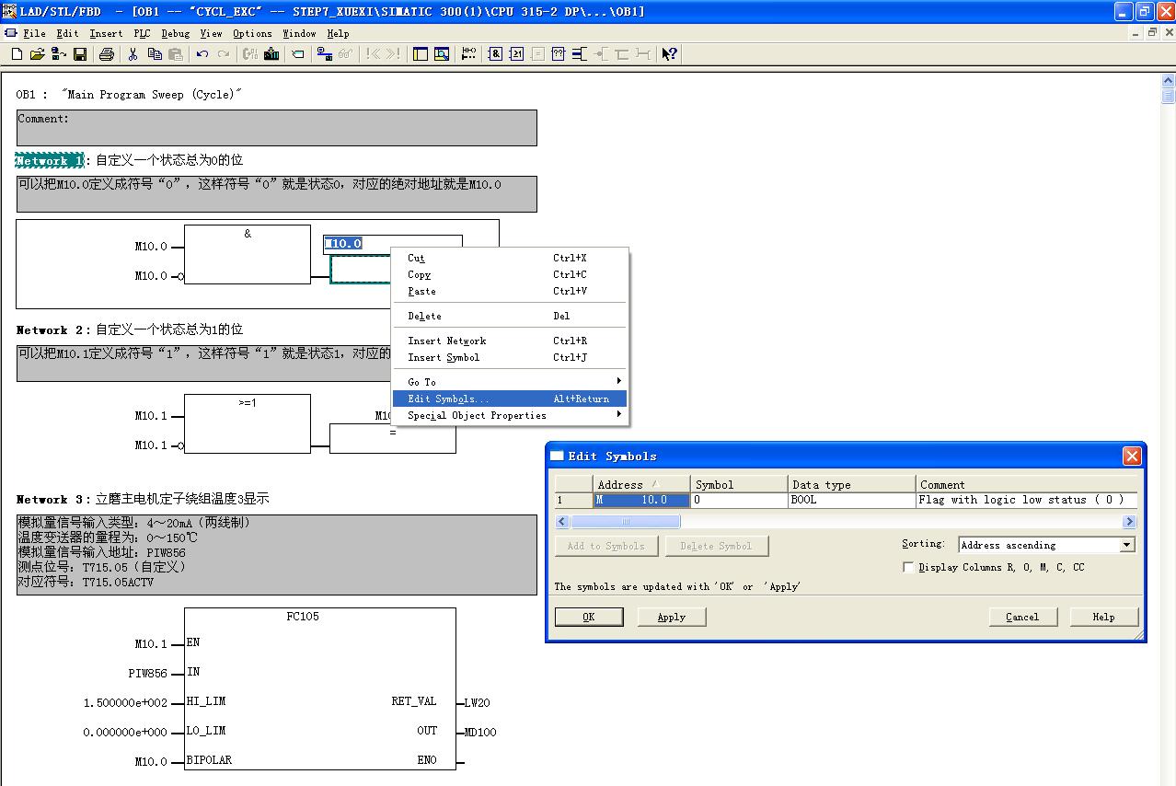Click the binary input toolbar icon
This screenshot has width=1176, height=786.
pos(579,54)
